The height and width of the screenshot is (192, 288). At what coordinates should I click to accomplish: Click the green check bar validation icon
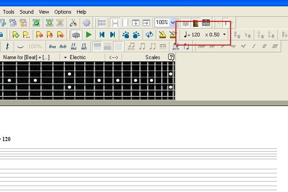[x=36, y=23]
